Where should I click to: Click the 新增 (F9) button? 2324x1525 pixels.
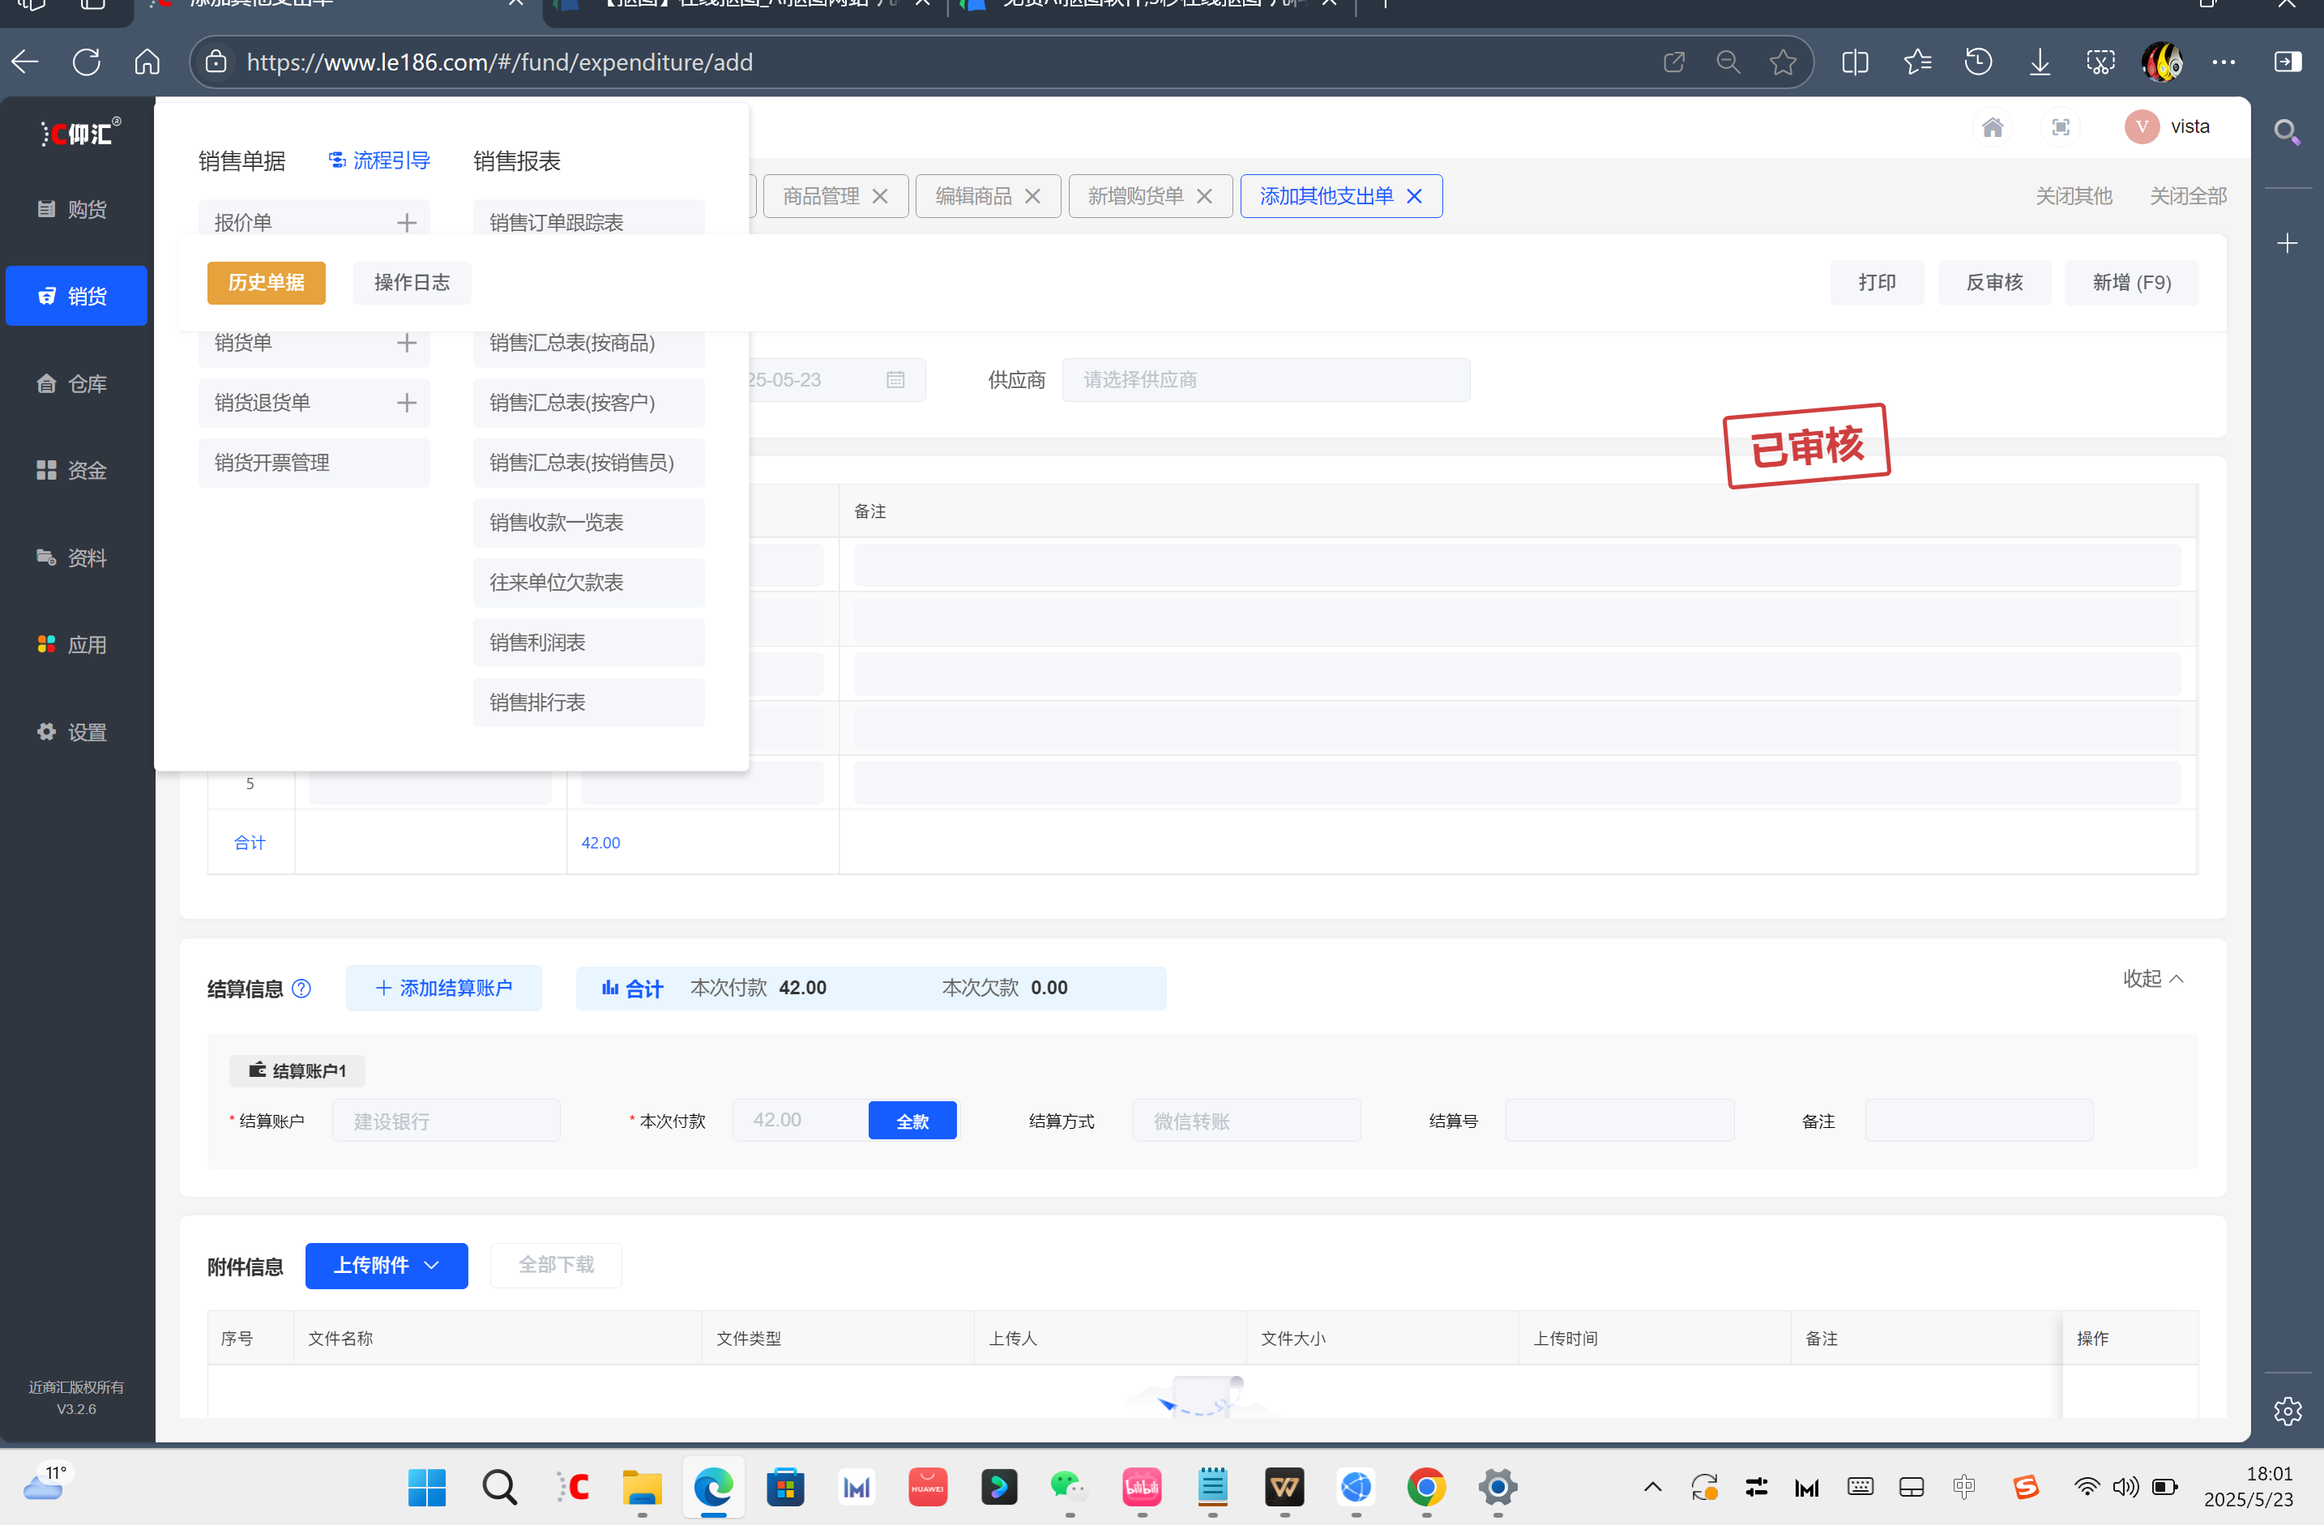click(x=2132, y=282)
